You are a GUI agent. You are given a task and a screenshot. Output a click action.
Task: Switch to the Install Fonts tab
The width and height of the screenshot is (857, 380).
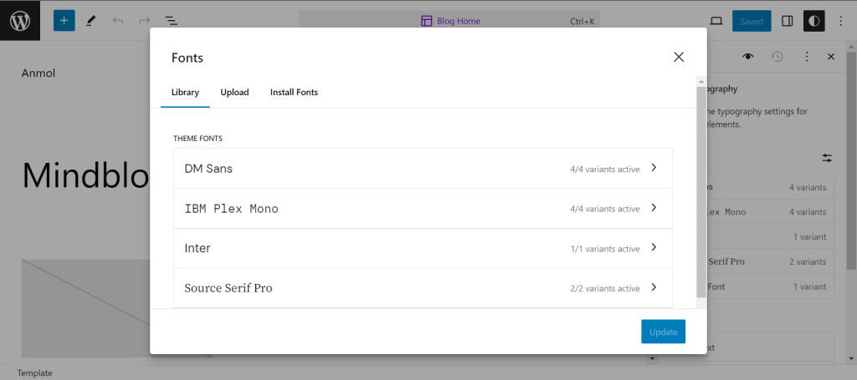294,92
